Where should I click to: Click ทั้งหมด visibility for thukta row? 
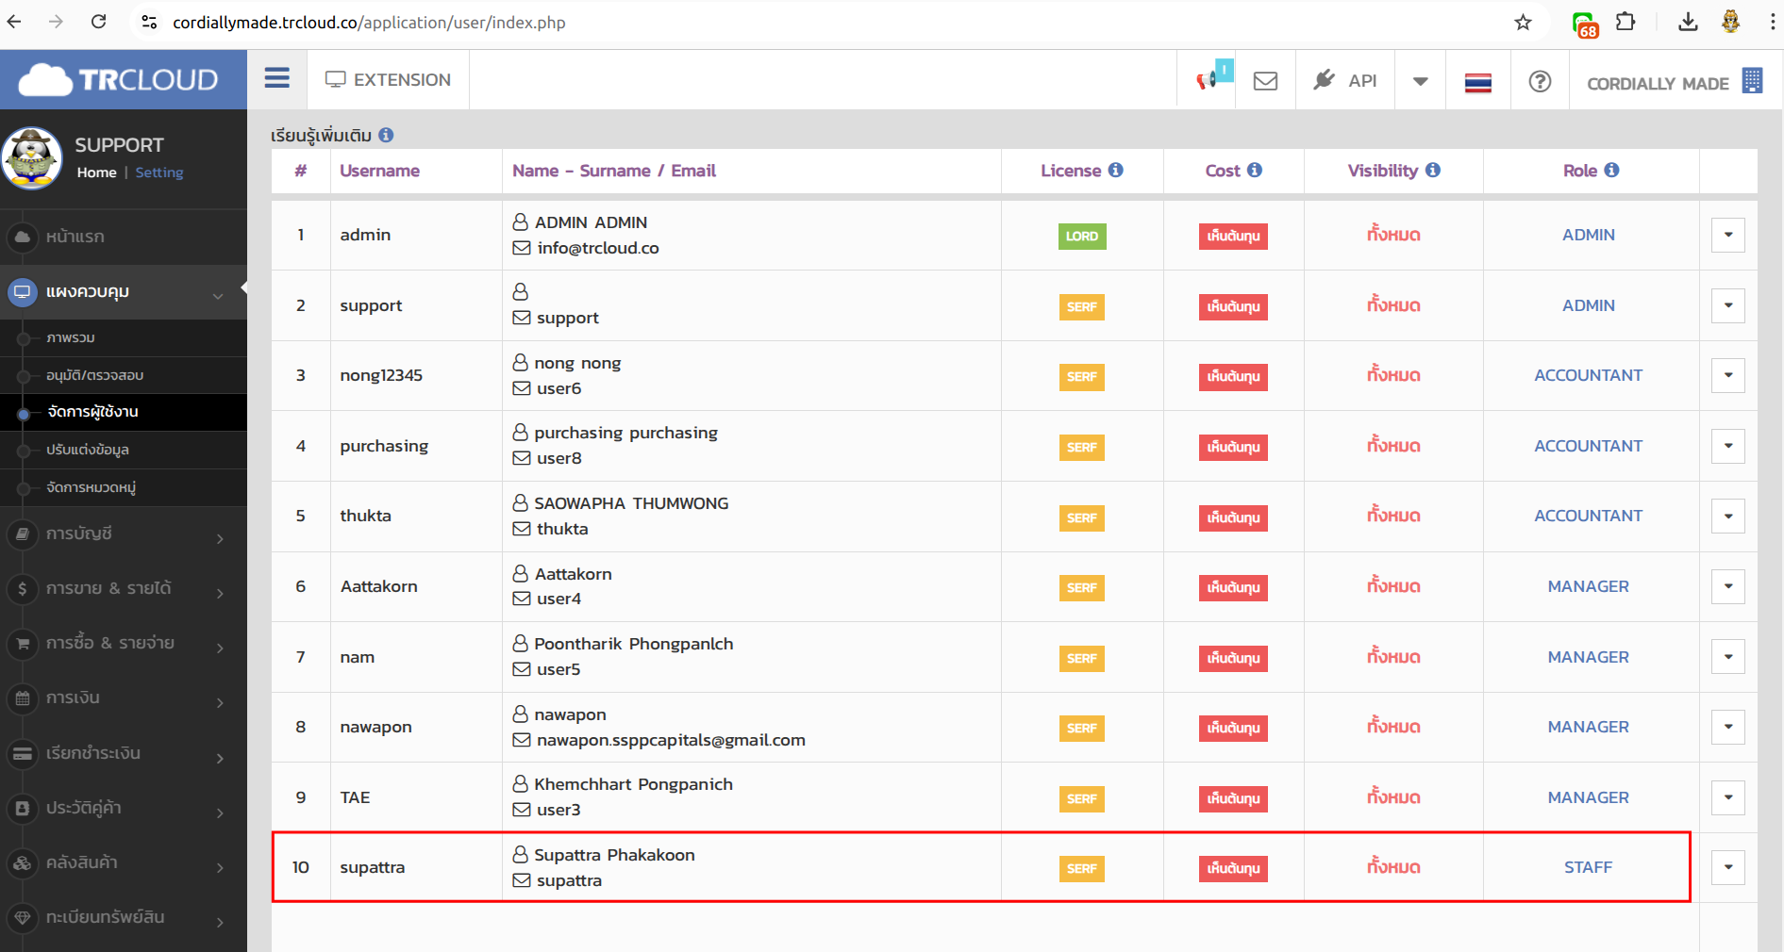pos(1393,515)
